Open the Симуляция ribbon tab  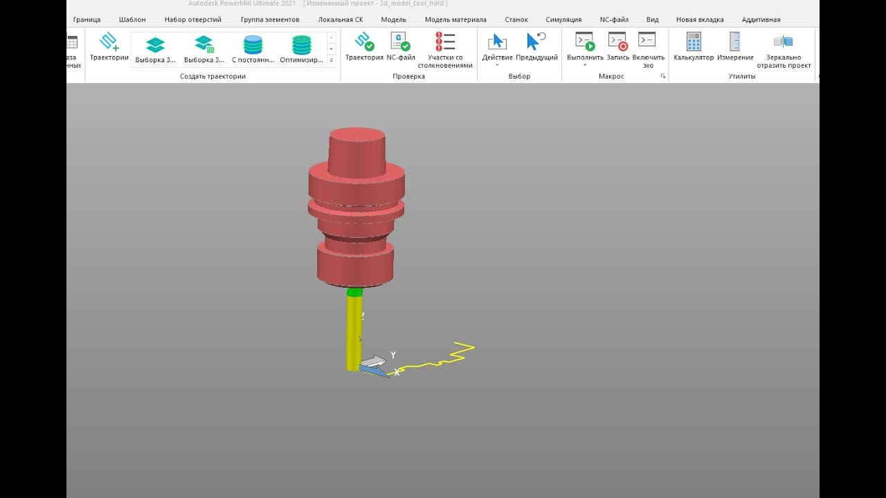(x=563, y=19)
